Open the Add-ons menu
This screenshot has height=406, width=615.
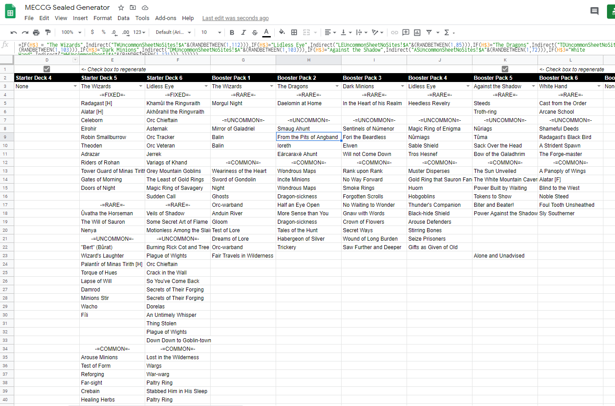click(165, 18)
